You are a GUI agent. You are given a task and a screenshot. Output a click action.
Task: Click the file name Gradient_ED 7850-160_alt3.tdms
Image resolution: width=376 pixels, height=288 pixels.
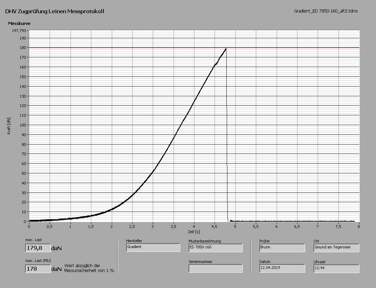tap(326, 11)
